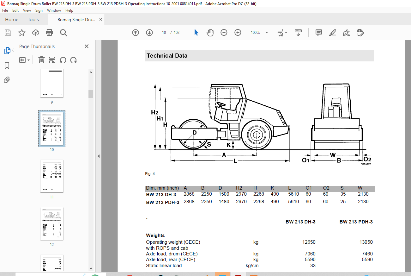The height and width of the screenshot is (276, 411).
Task: Select the Bomag Single Dru... tab
Action: [x=76, y=20]
